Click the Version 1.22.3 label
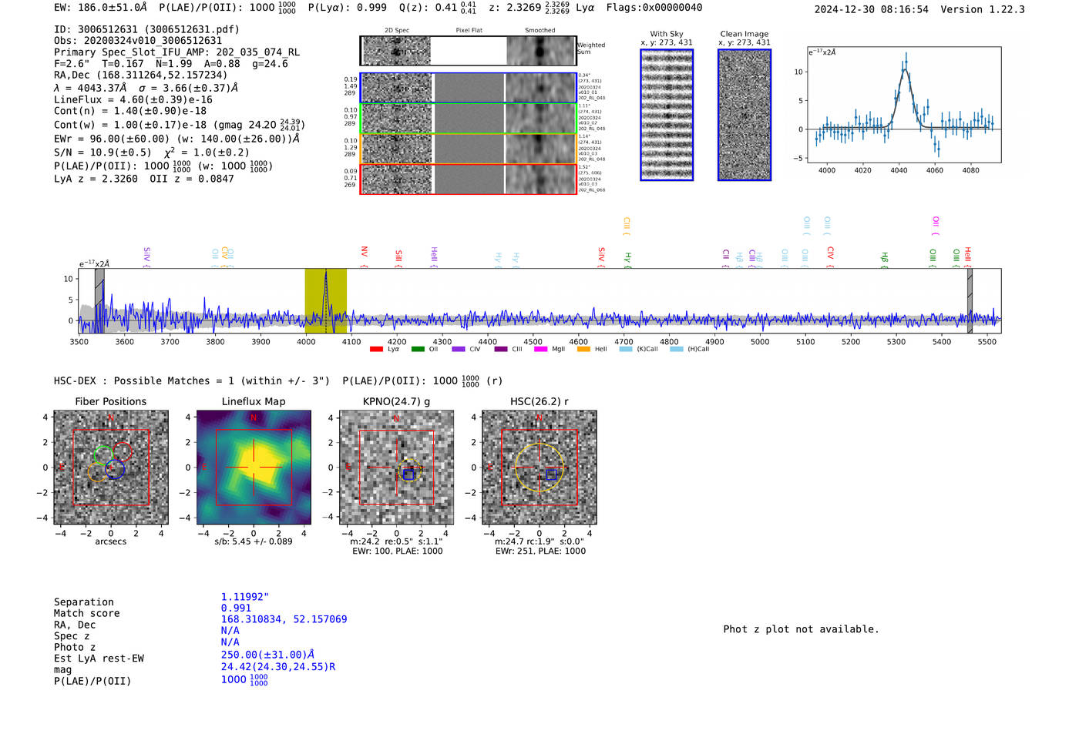Image resolution: width=1079 pixels, height=734 pixels. coord(983,9)
